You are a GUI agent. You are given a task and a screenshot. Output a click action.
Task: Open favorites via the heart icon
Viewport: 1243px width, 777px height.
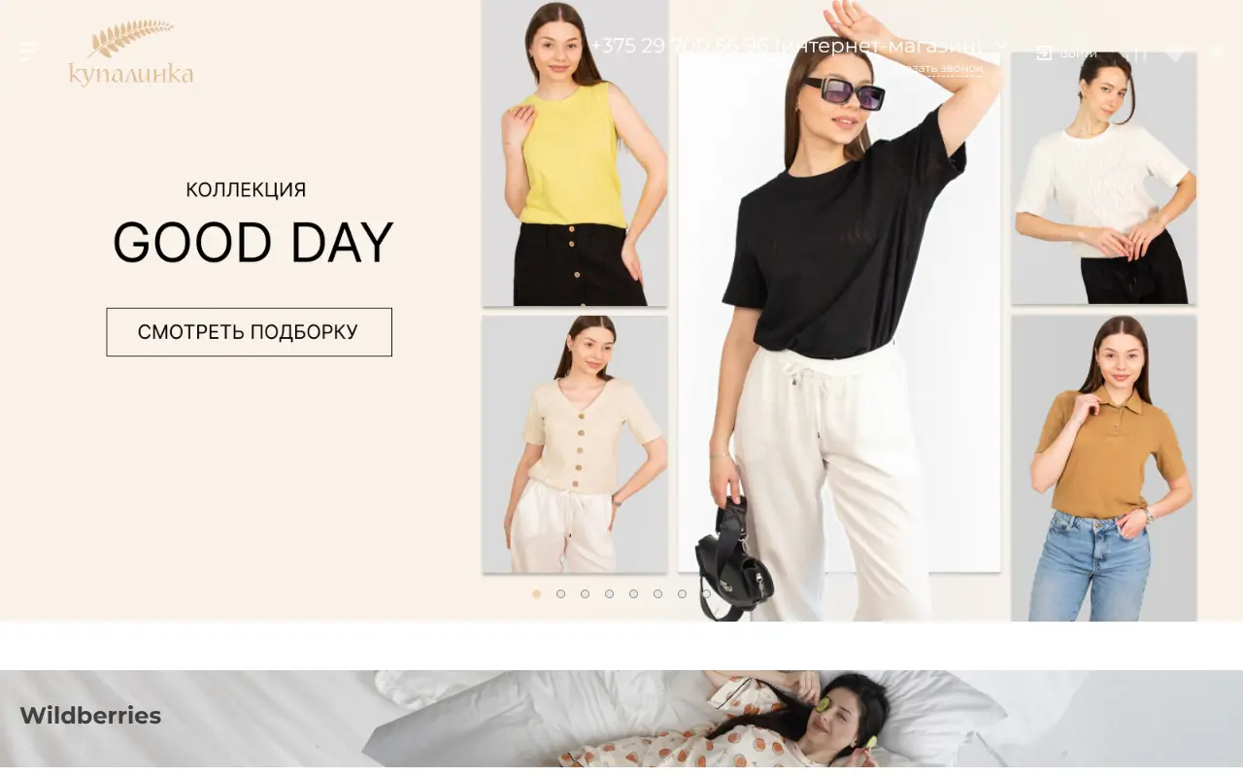coord(1175,53)
